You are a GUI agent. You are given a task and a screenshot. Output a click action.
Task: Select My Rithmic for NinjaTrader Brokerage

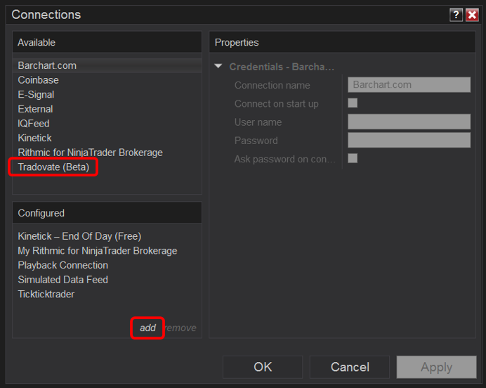coord(107,251)
